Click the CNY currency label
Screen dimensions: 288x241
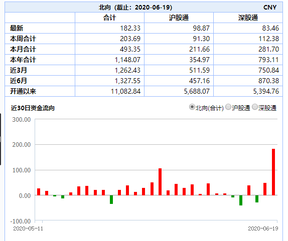(270, 8)
